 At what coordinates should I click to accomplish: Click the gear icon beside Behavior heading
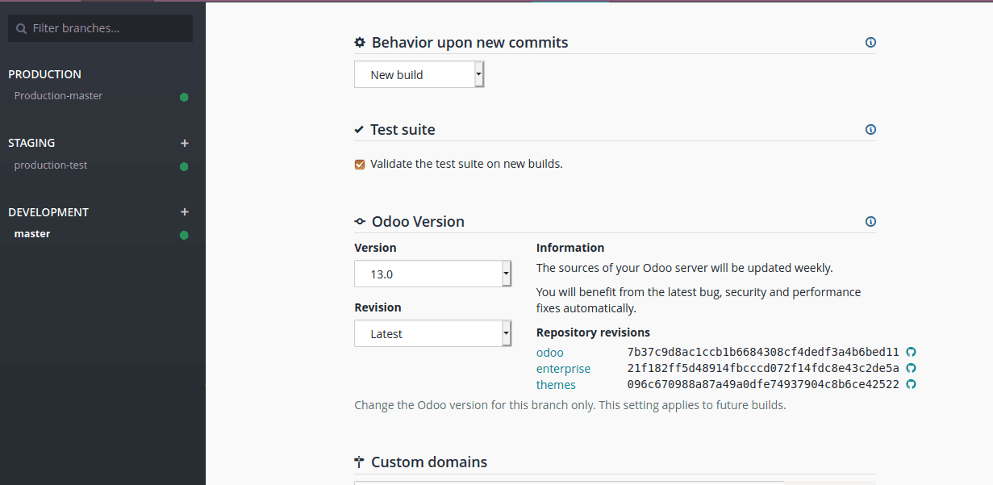coord(360,43)
